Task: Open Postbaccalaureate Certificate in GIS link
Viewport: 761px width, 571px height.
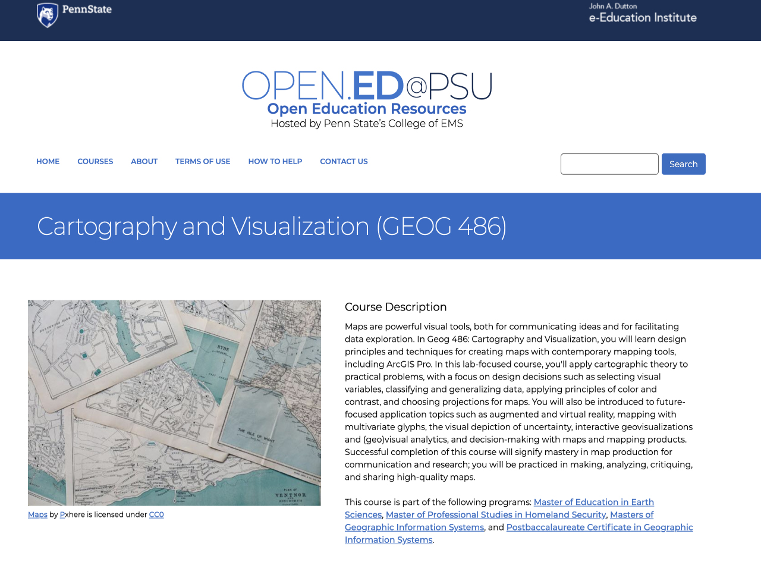Action: click(600, 527)
